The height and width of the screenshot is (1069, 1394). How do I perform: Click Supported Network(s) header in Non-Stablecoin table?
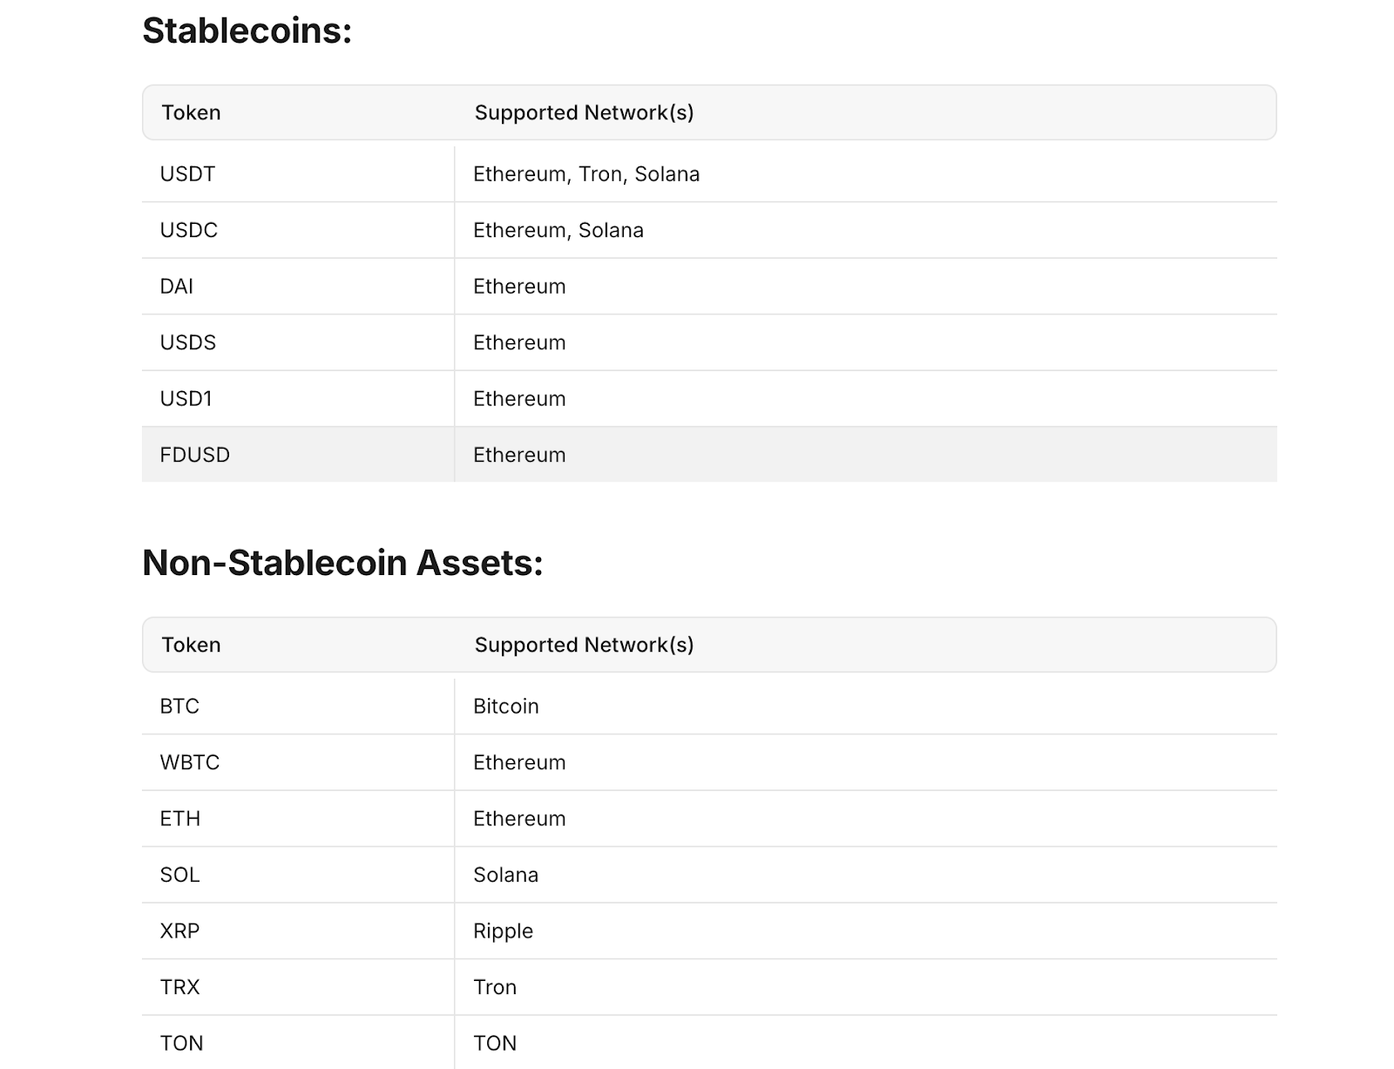pyautogui.click(x=584, y=645)
